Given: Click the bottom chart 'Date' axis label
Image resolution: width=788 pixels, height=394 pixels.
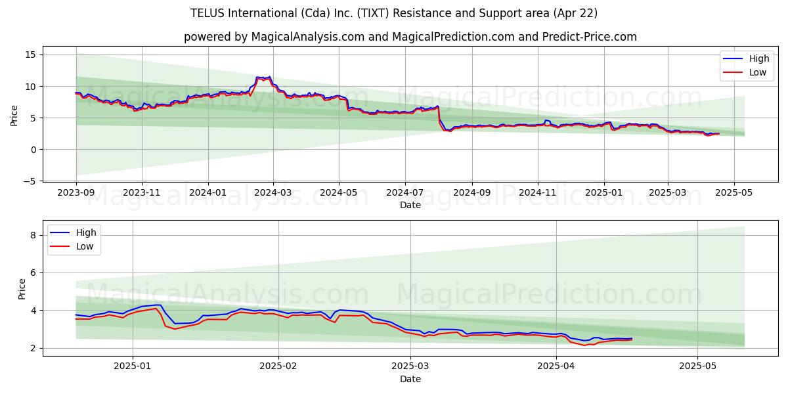Looking at the screenshot, I should tap(410, 379).
